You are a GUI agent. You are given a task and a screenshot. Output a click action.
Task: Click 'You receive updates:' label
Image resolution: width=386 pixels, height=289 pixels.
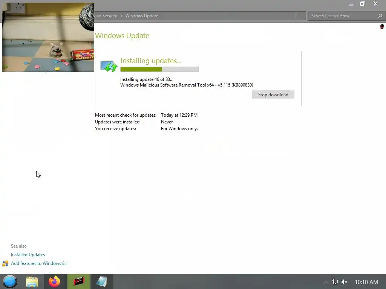coord(115,129)
